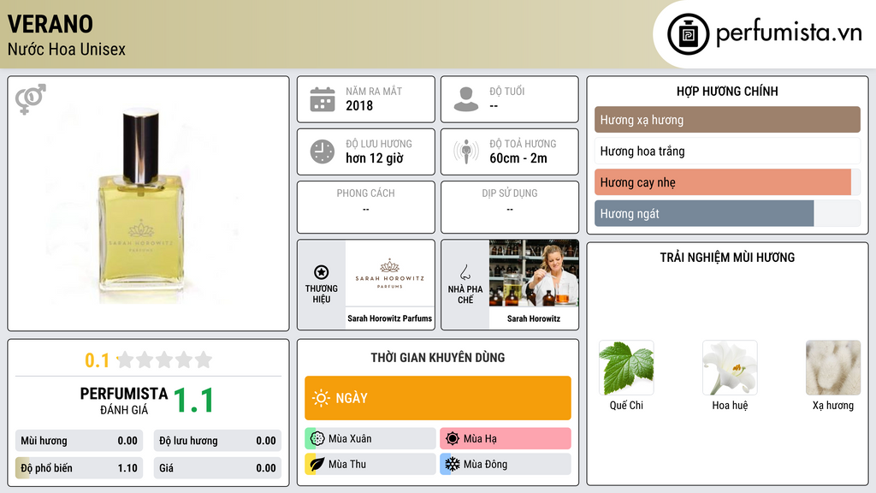
Task: Click the perfumista.vn site name
Action: coord(788,33)
